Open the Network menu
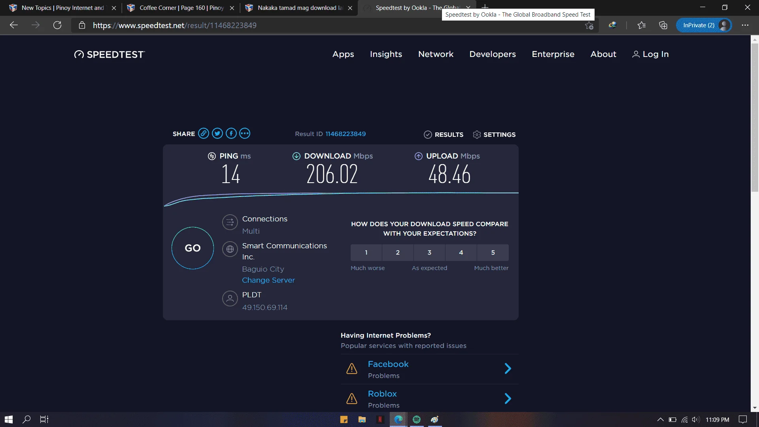Screen dimensions: 759x427 tap(436, 54)
